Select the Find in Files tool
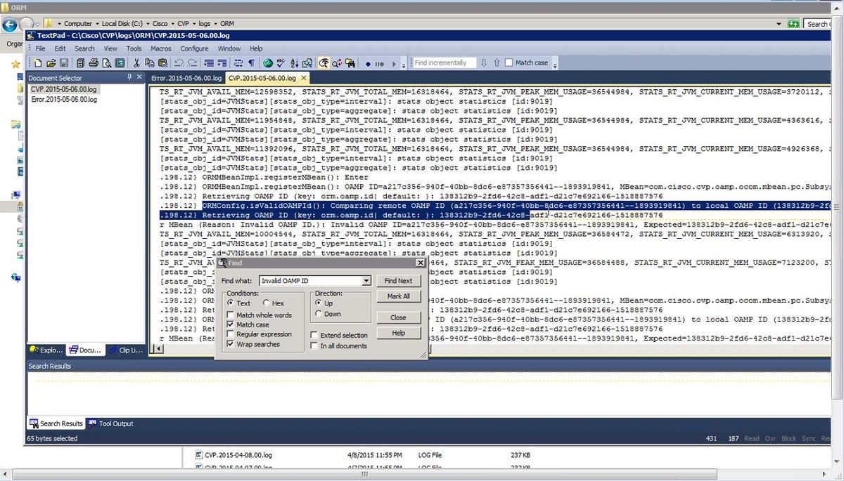The width and height of the screenshot is (844, 481). [350, 63]
